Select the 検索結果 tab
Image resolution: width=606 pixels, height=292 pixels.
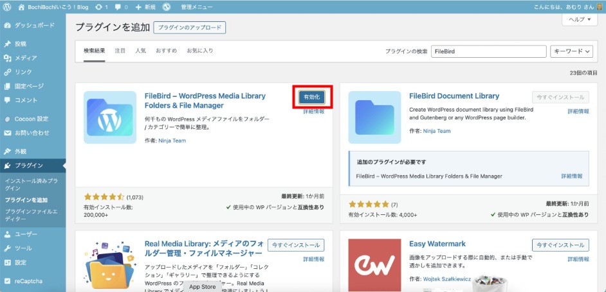[95, 51]
